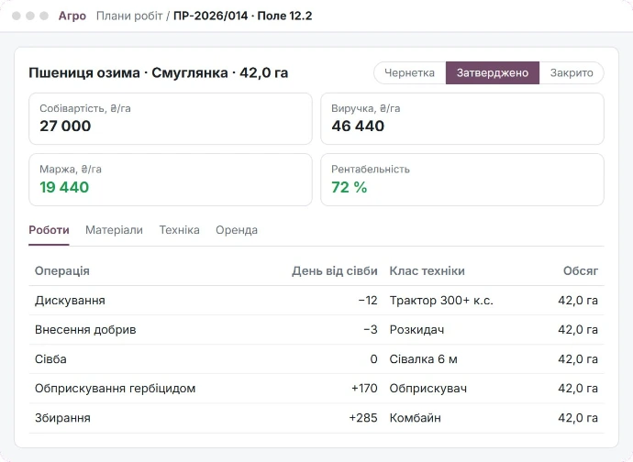Screen dimensions: 633x462
Task: Go back to Плани робіт breadcrumb
Action: click(x=129, y=16)
